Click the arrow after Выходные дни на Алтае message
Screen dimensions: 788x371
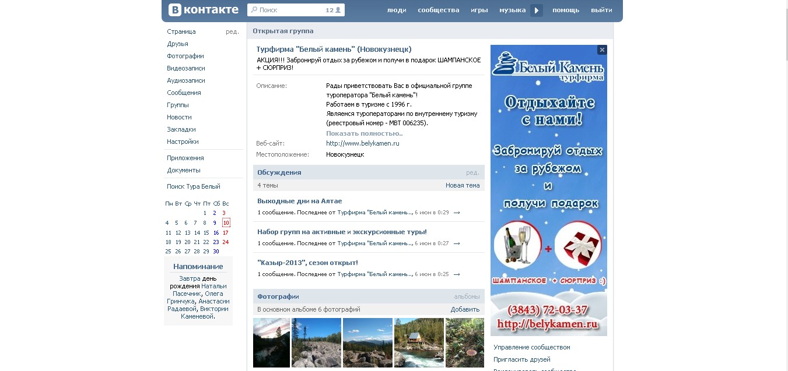coord(457,213)
